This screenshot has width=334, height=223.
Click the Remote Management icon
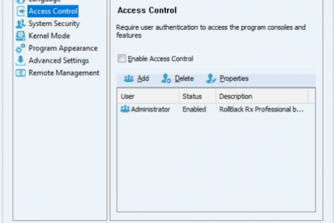[21, 73]
